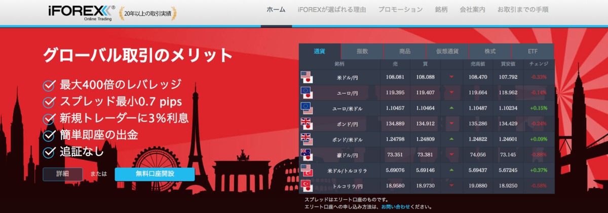Click the ユーロ/米ドル flag pair icon
This screenshot has width=608, height=213.
(x=307, y=108)
